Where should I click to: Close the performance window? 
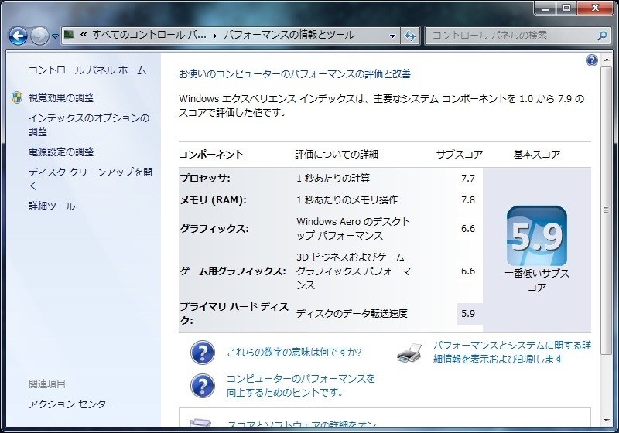click(595, 8)
